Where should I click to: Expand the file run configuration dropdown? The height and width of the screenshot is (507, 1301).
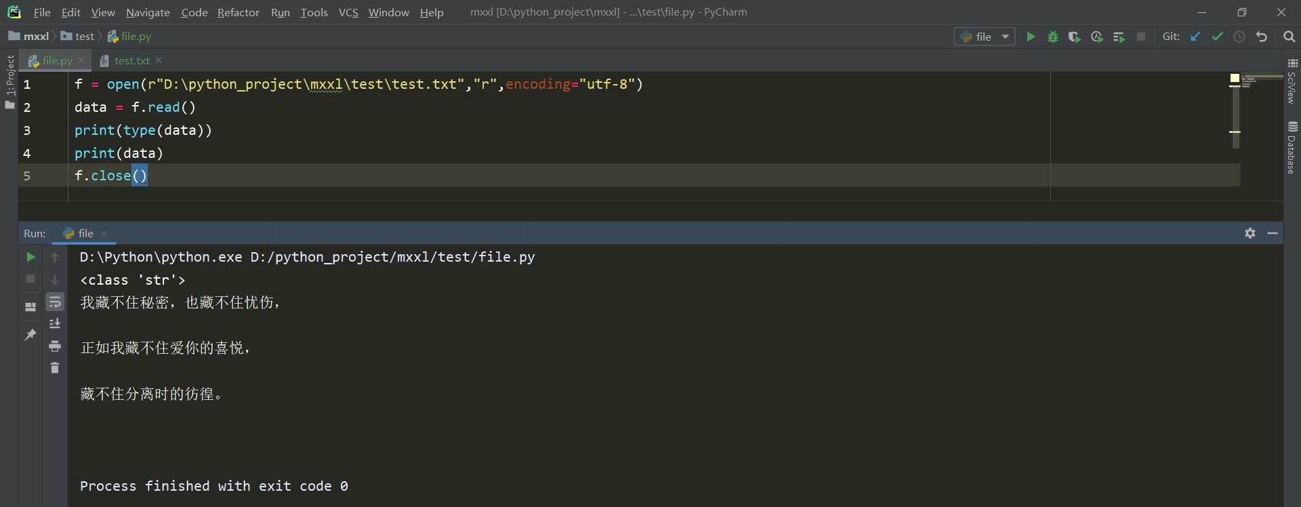[x=1006, y=37]
